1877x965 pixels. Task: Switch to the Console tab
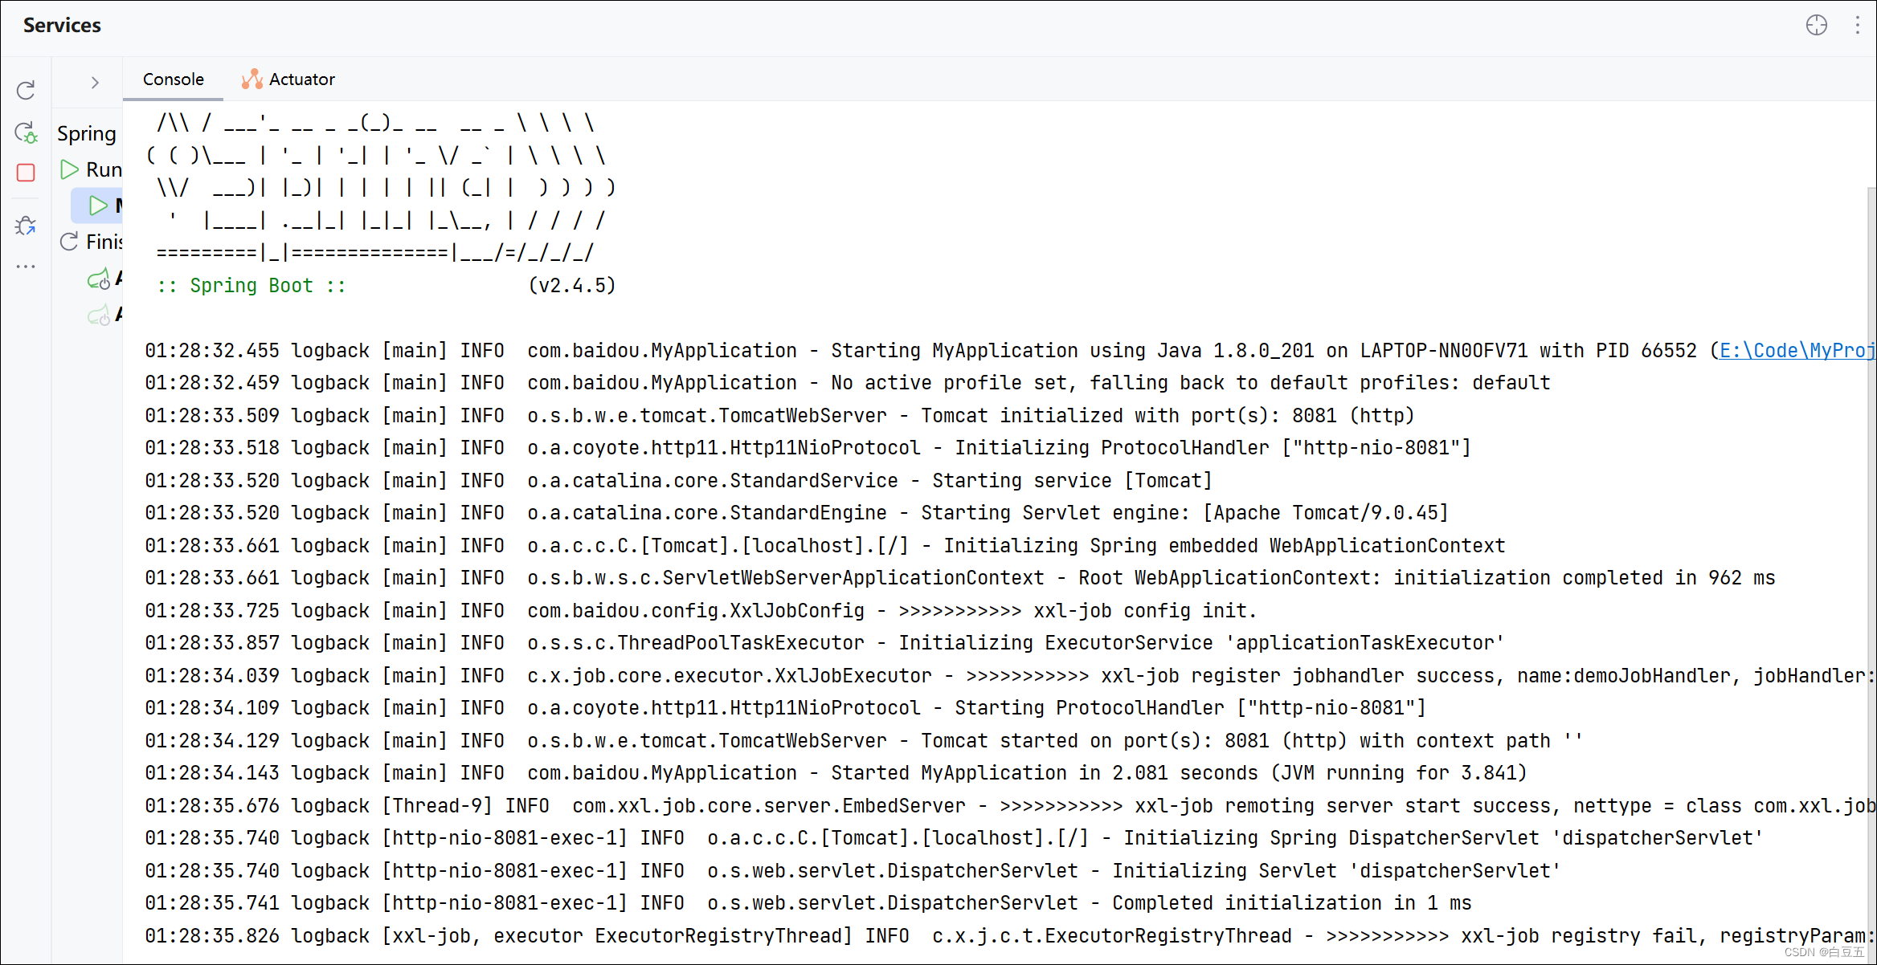point(173,79)
